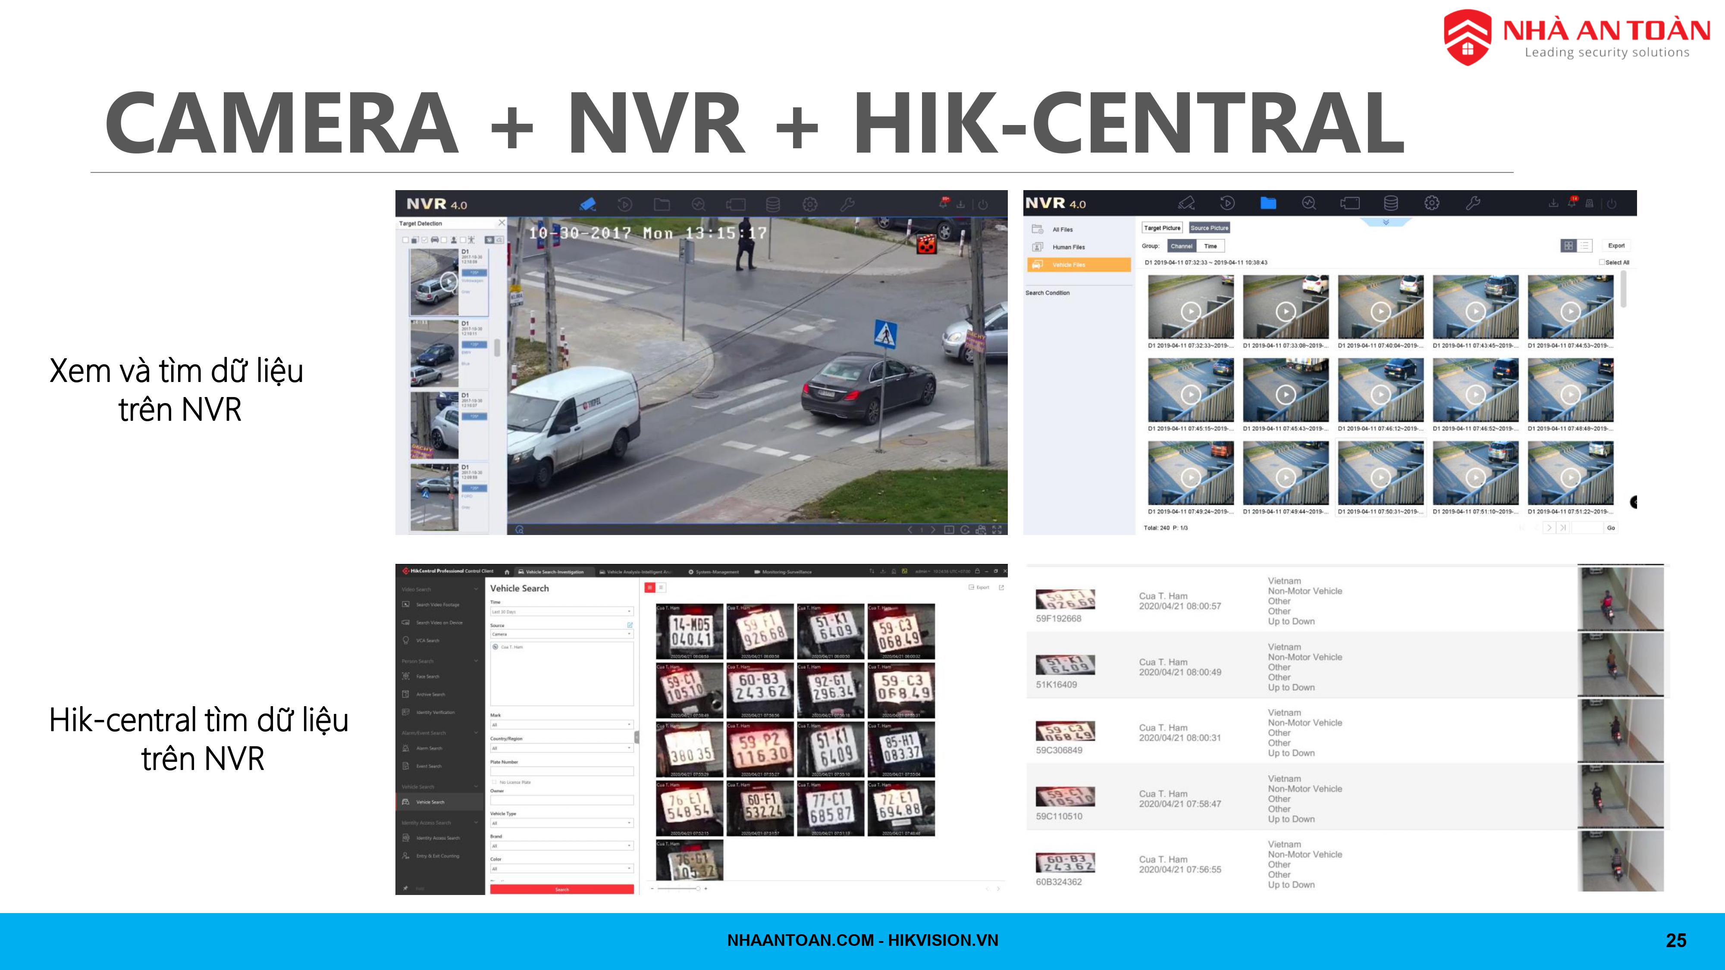Open the Time 'Last 30 Days' dropdown
The width and height of the screenshot is (1725, 970).
click(562, 612)
